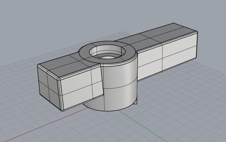
Task: Click the green Y-axis line on the grid
Action: [142, 126]
